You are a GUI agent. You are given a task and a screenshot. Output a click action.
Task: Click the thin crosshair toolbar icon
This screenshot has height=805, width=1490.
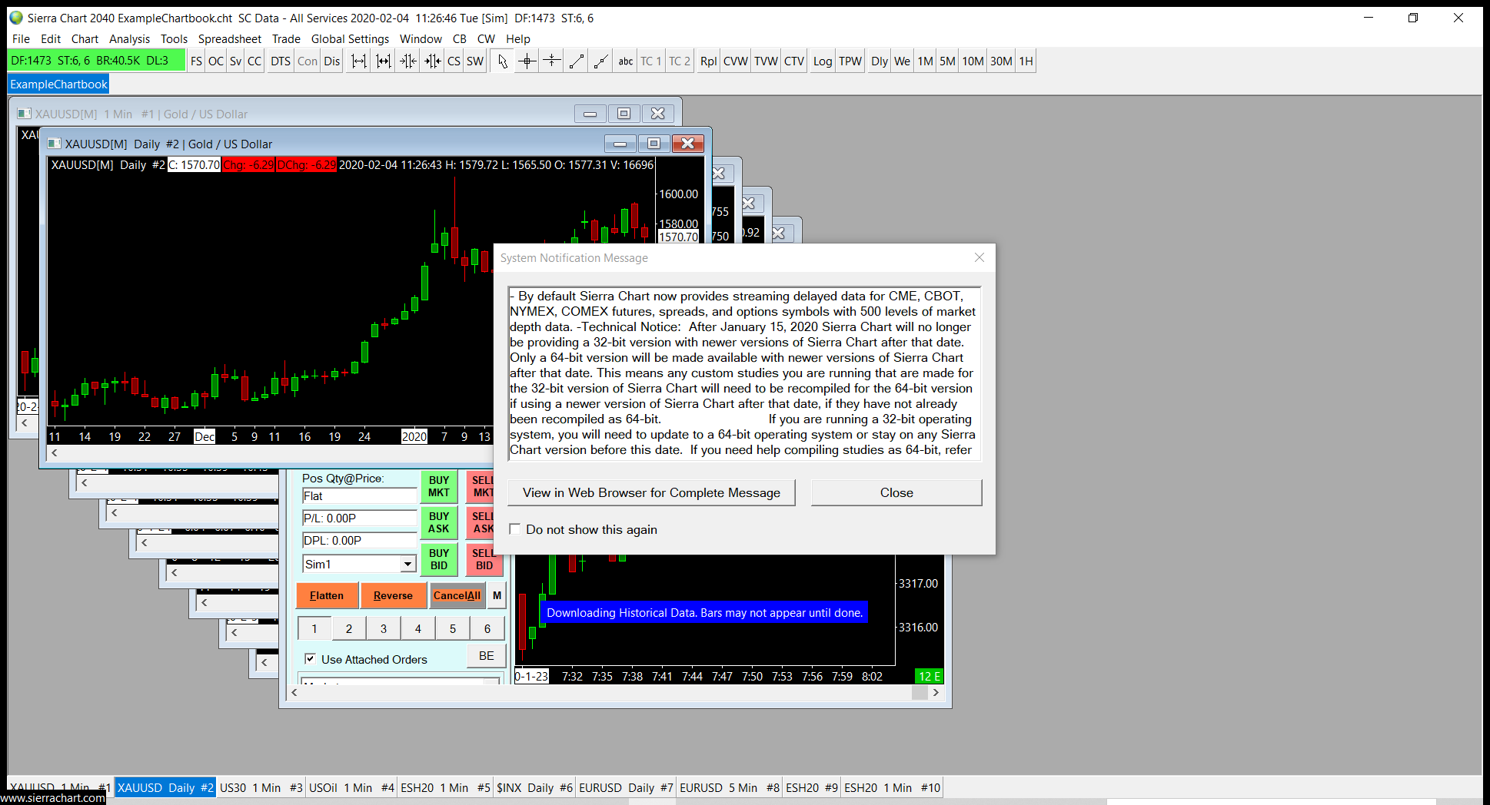[x=552, y=61]
